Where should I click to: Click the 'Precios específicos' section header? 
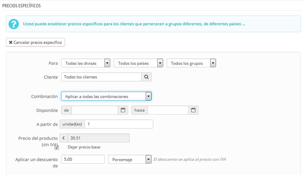tap(22, 6)
